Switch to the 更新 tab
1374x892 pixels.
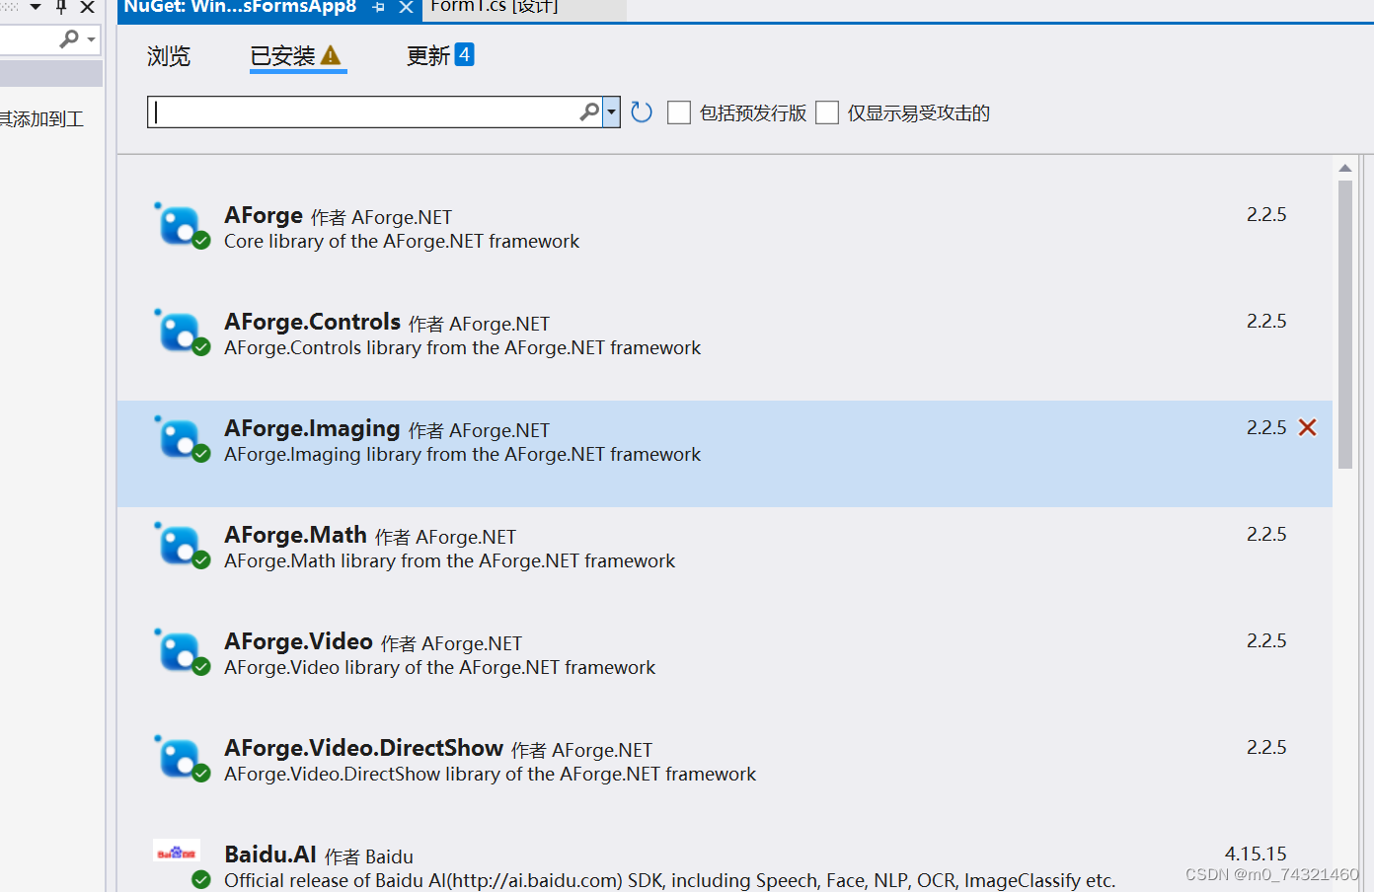(x=428, y=56)
